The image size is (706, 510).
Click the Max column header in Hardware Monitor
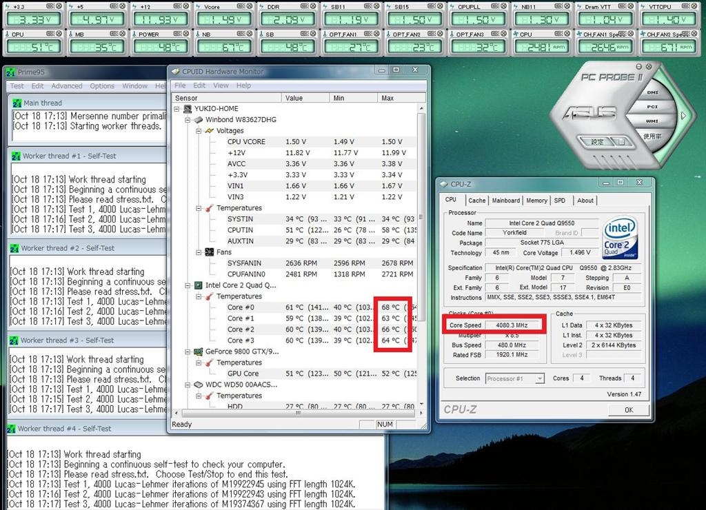(402, 98)
